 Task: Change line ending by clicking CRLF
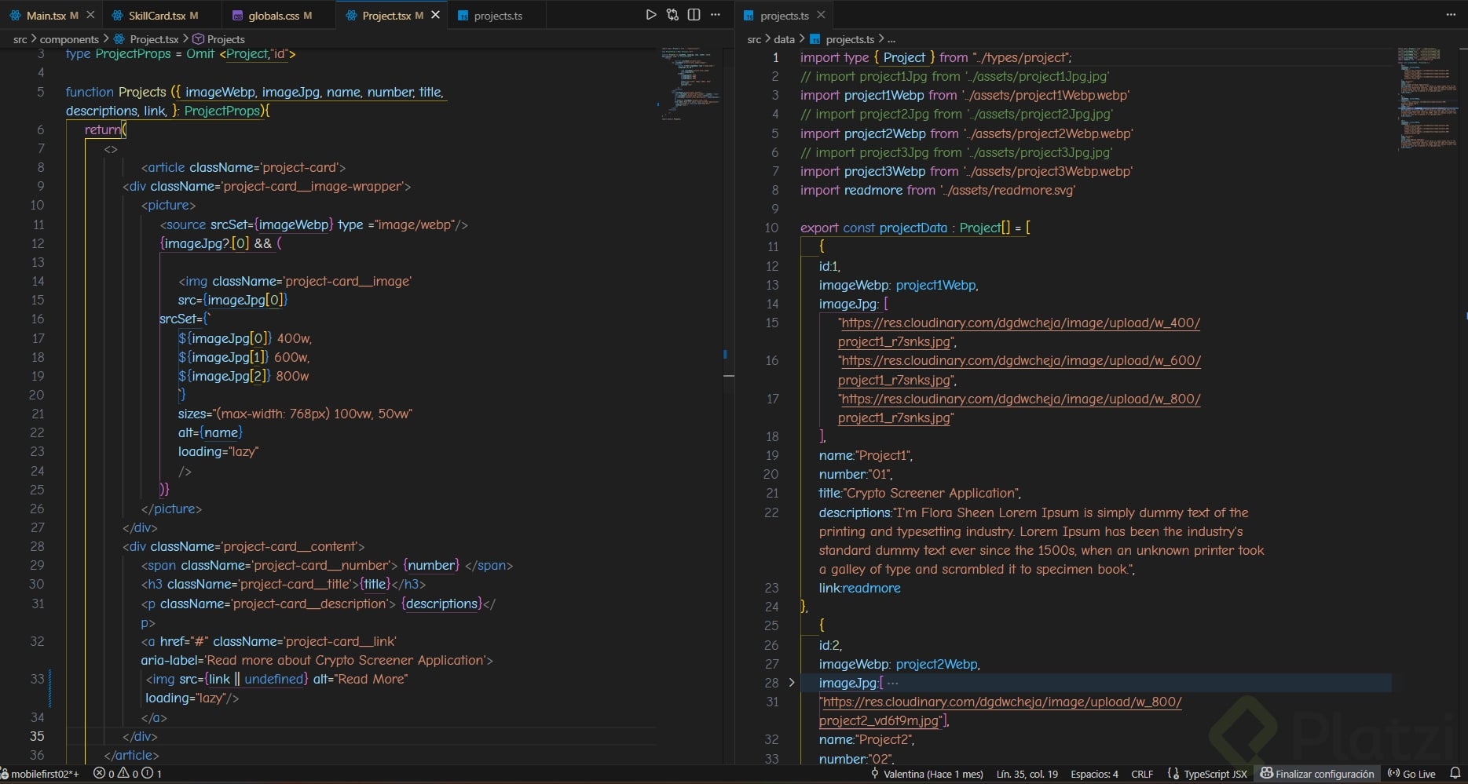(x=1140, y=774)
